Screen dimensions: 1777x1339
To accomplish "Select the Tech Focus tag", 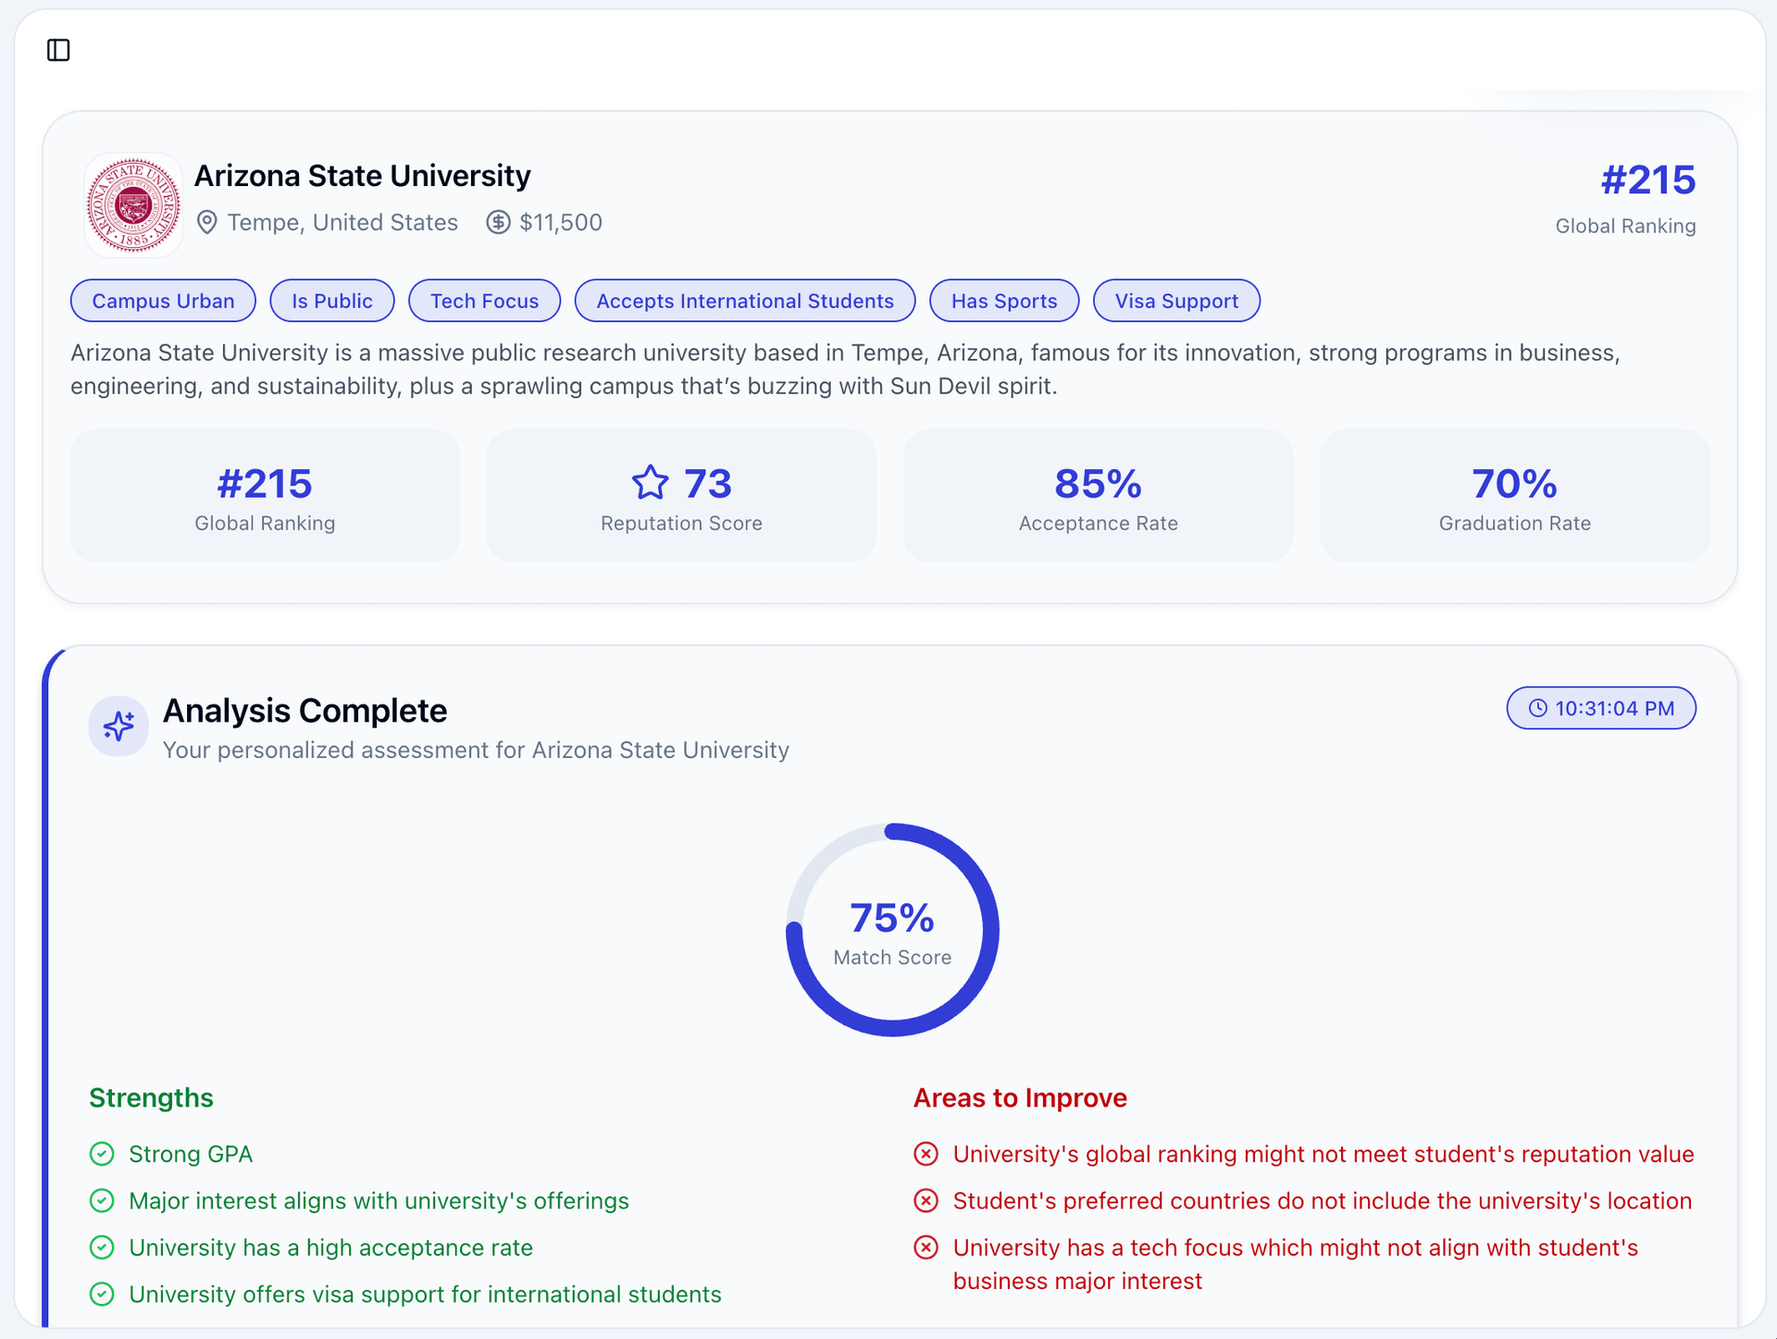I will coord(485,301).
